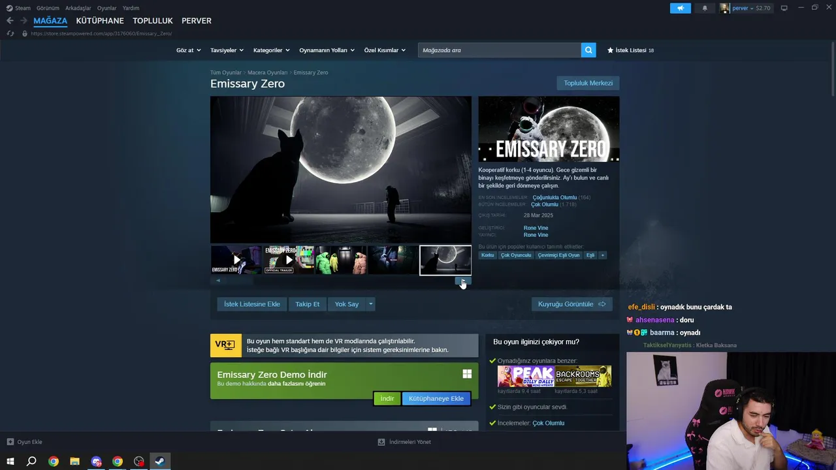
Task: Open the Steam menu
Action: 23,8
